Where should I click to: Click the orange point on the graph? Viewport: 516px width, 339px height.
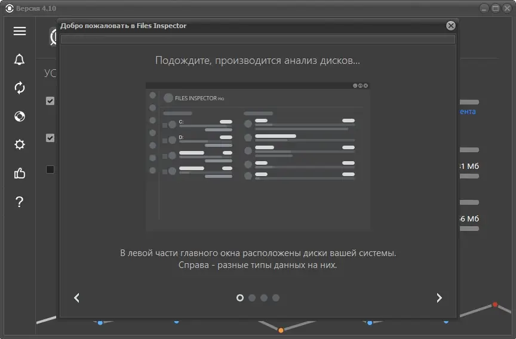[x=281, y=330]
